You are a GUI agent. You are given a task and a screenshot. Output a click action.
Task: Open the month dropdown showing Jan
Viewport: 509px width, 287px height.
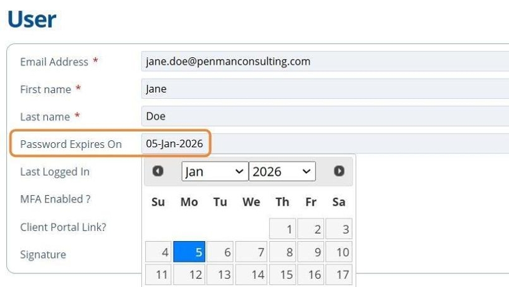tap(214, 171)
